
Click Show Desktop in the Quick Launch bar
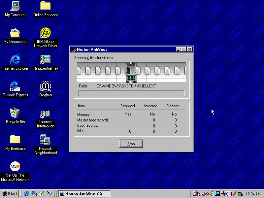pyautogui.click(x=42, y=194)
